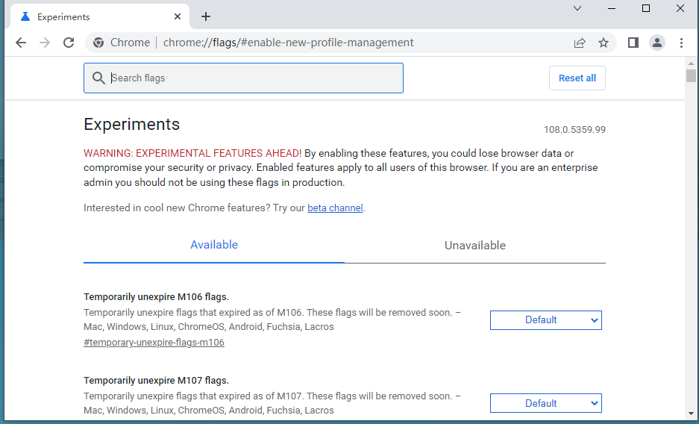Click the browser Back arrow
The image size is (699, 424).
click(21, 43)
